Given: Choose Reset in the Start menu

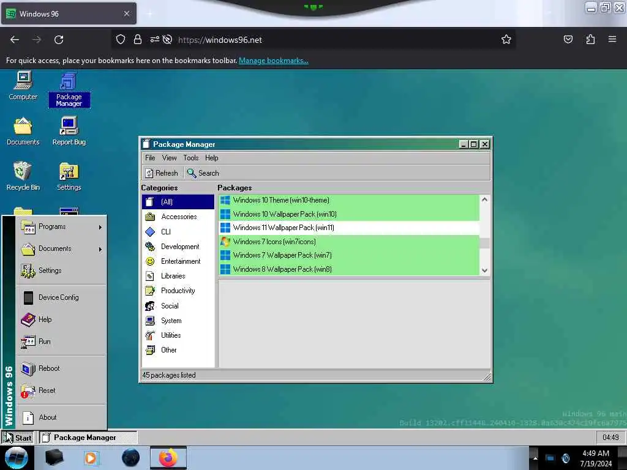Looking at the screenshot, I should pos(61,390).
